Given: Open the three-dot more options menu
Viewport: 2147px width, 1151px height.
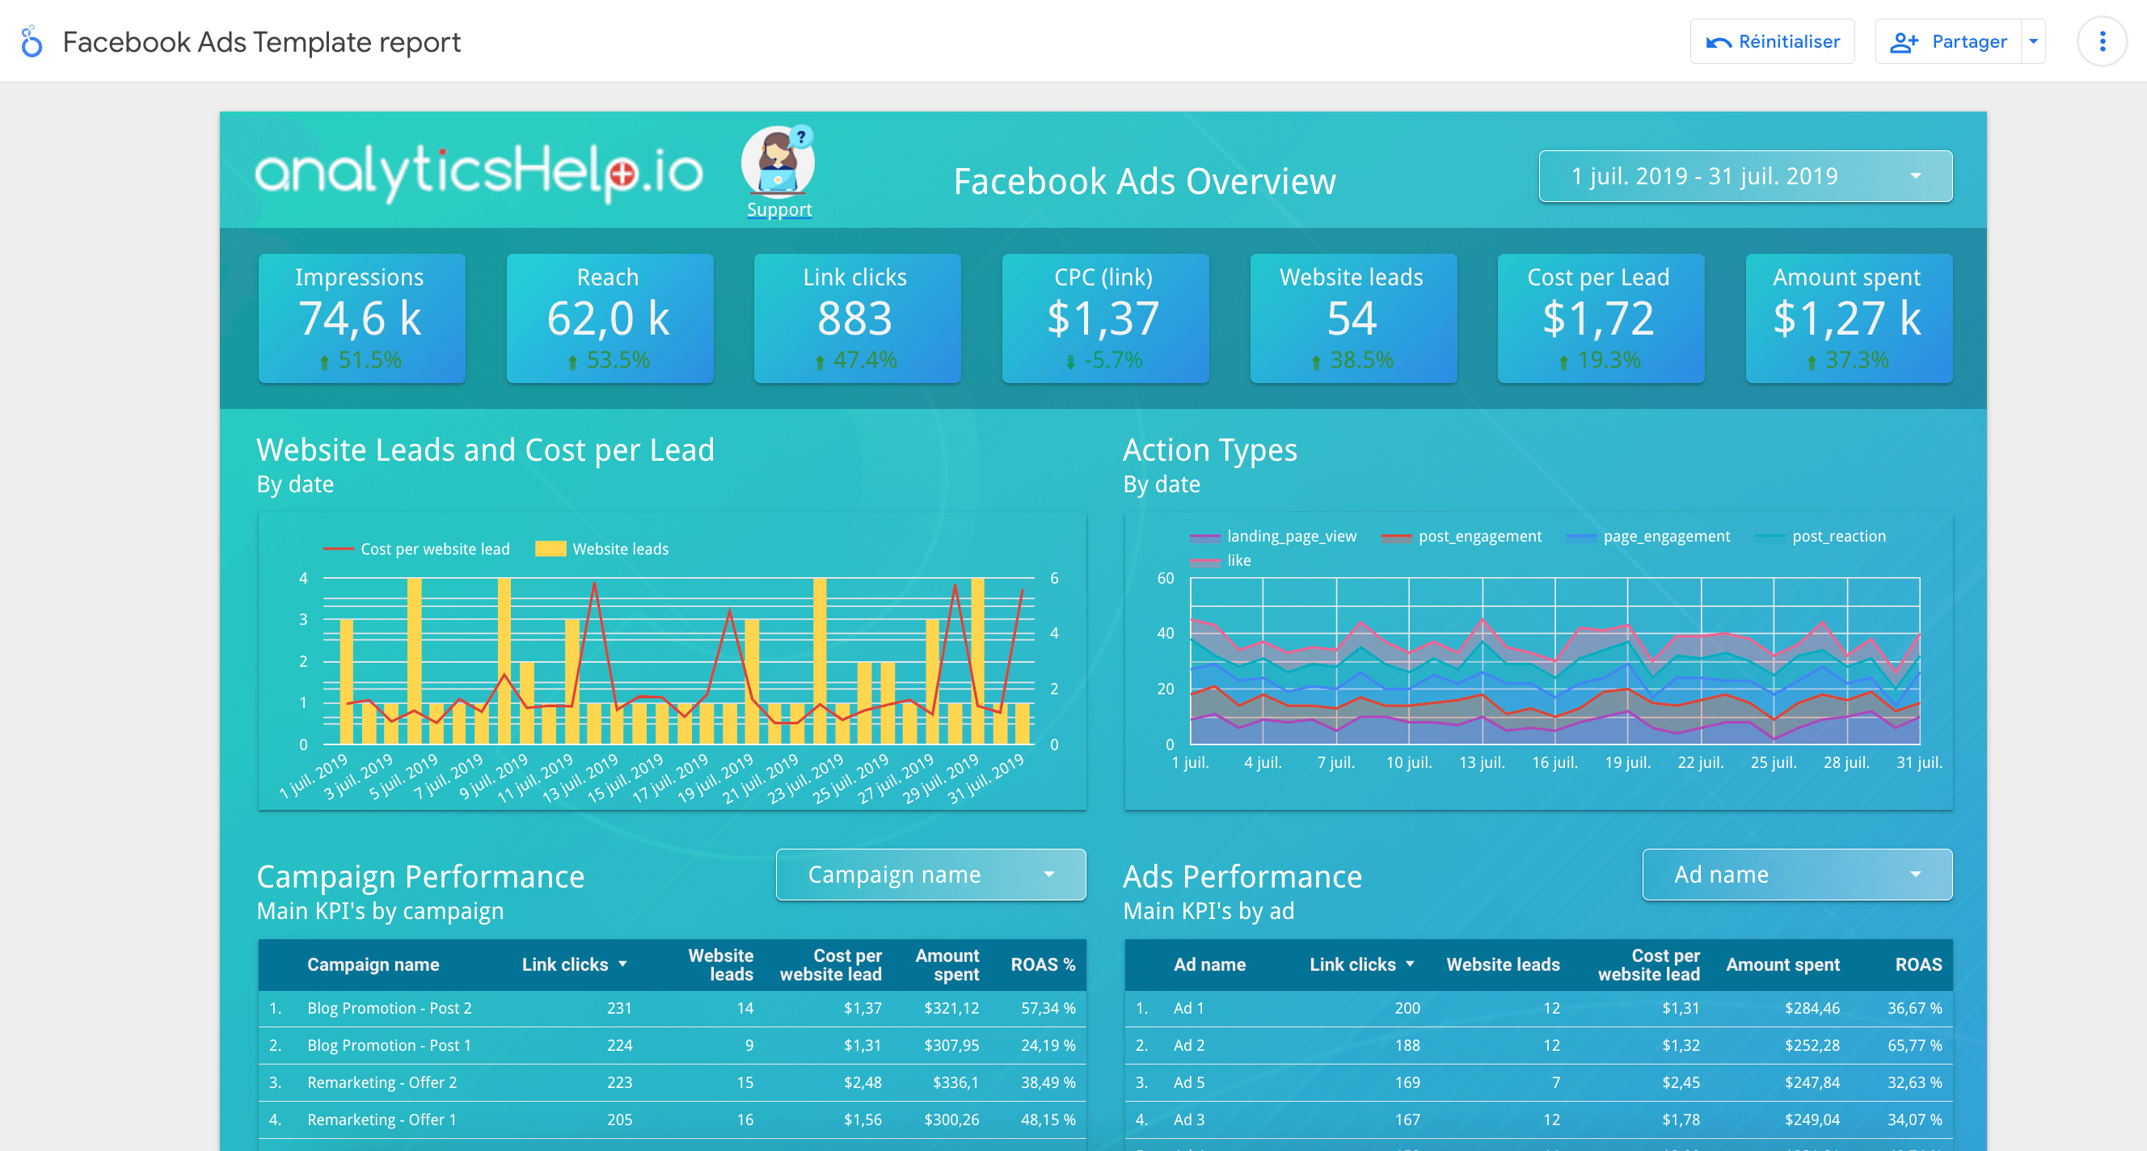Looking at the screenshot, I should point(2102,41).
